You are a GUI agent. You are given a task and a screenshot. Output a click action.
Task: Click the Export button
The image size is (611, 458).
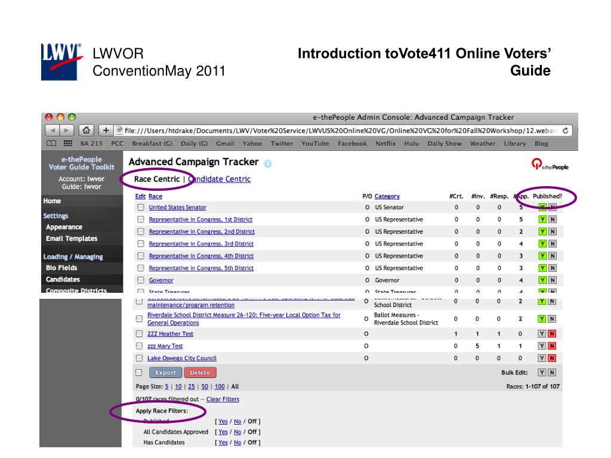click(x=165, y=373)
